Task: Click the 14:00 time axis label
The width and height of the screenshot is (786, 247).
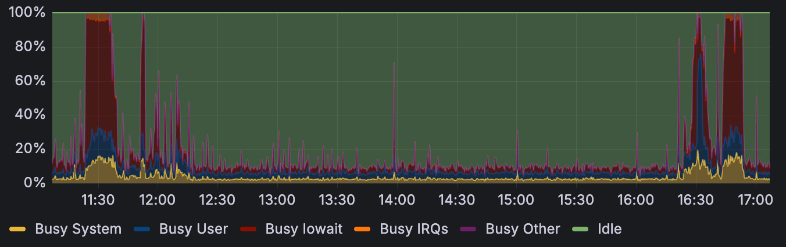Action: coord(396,199)
